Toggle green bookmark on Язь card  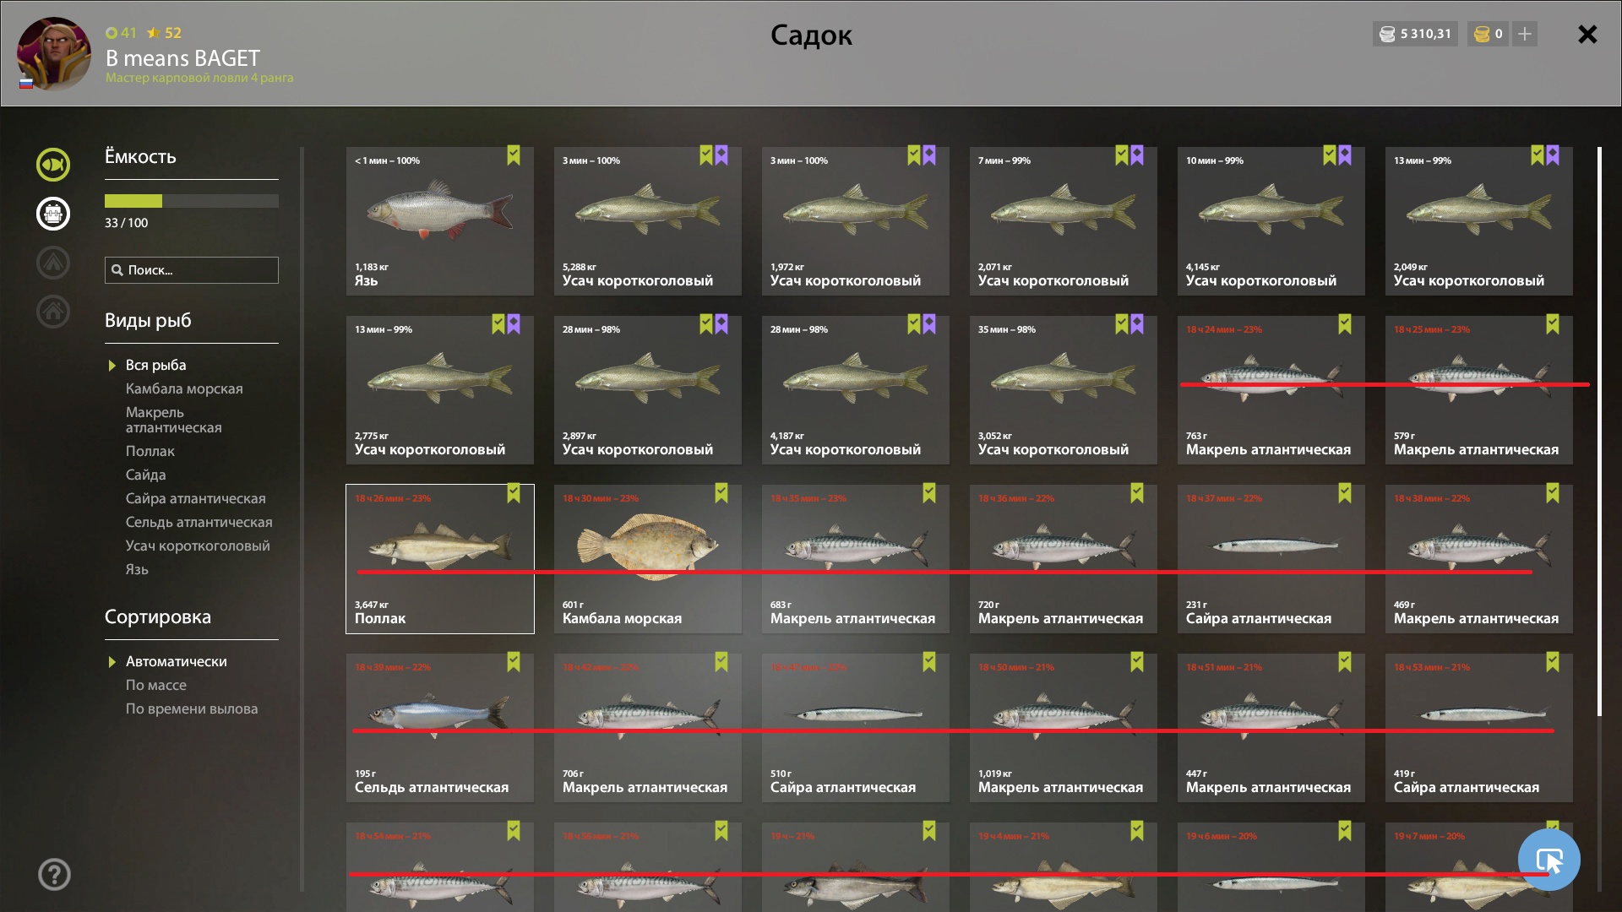tap(514, 155)
